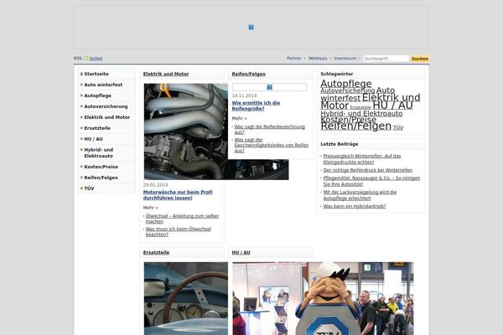The width and height of the screenshot is (503, 335).
Task: Open Hybrid- und Elektroauto sidebar category
Action: [99, 153]
